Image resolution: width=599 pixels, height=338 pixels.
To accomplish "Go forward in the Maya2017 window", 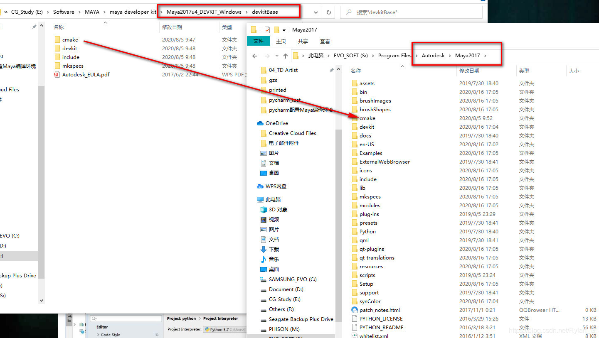I will [x=267, y=56].
